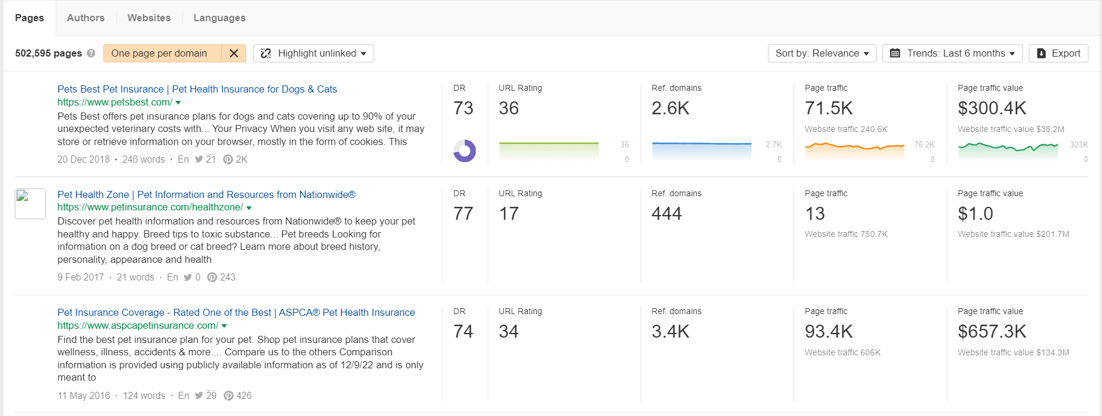Open the Highlight unlinked dropdown
The image size is (1102, 416).
click(x=313, y=53)
